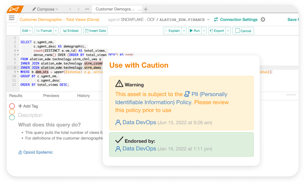Click the Description field
The width and height of the screenshot is (305, 184).
30,115
